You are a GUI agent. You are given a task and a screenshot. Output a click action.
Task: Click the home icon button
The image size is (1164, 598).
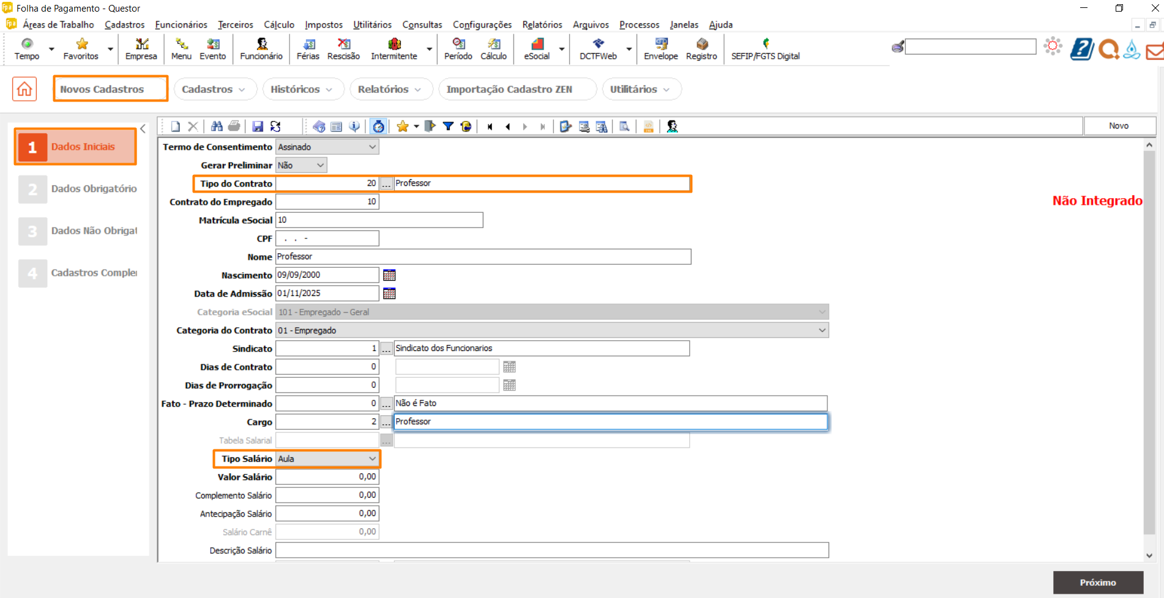24,89
